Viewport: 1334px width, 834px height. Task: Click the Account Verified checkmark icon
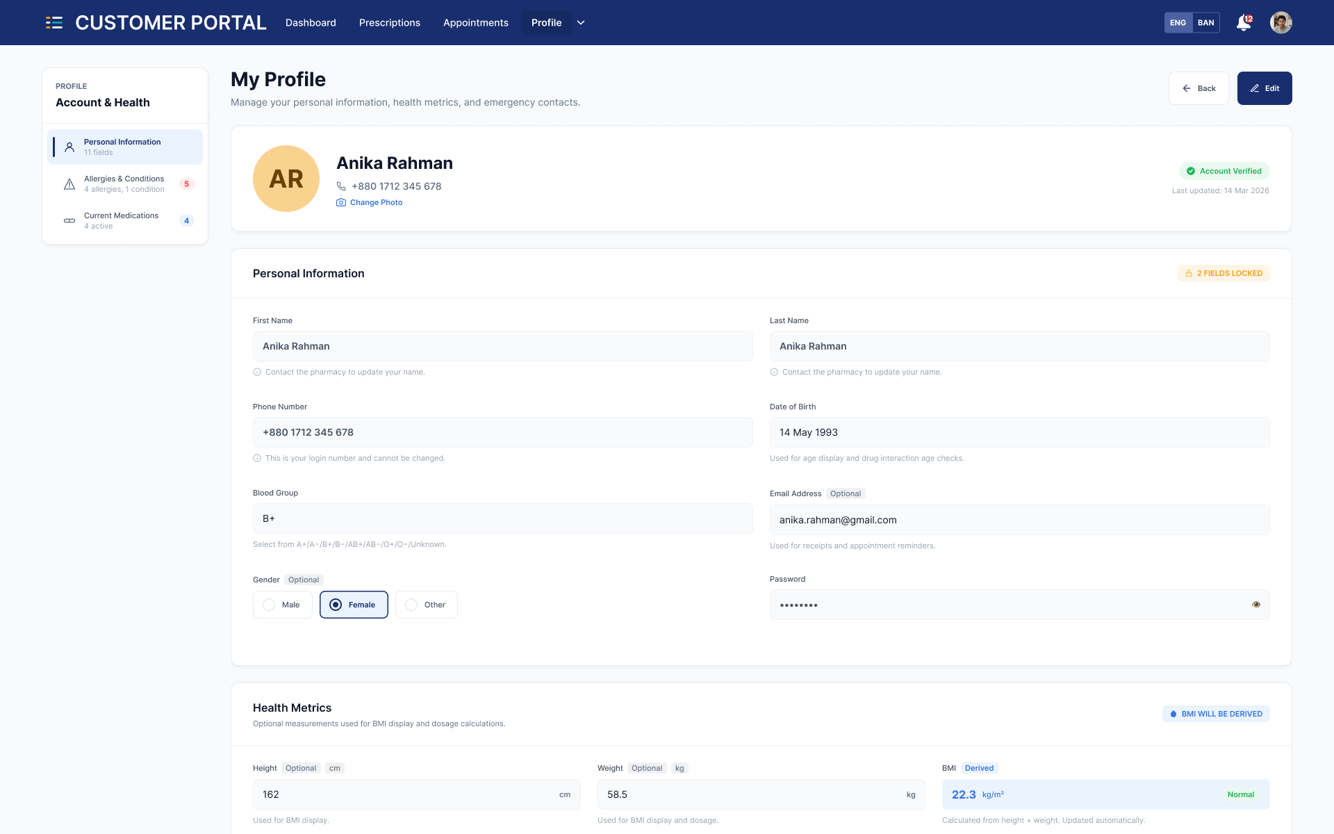coord(1191,171)
